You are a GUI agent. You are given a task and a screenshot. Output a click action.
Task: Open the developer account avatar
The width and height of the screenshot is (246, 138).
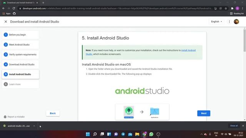pos(236,21)
